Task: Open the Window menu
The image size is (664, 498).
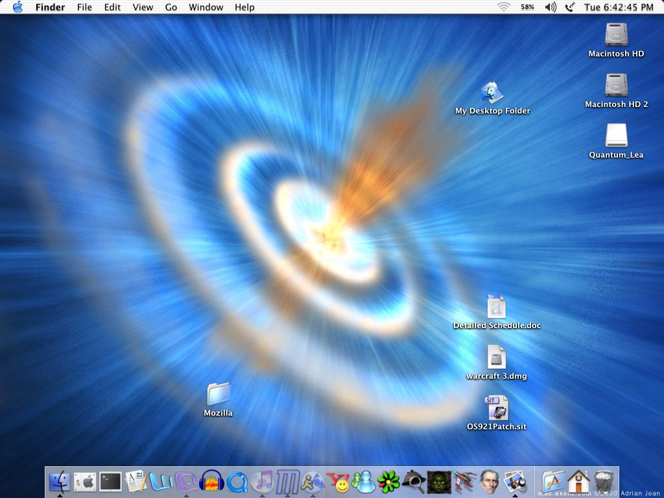Action: coord(206,7)
